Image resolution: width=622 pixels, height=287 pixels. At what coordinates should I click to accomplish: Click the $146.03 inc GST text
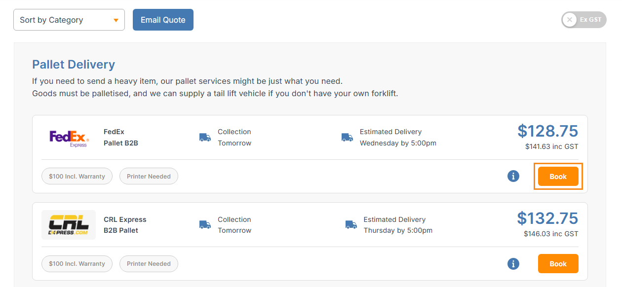tap(551, 234)
